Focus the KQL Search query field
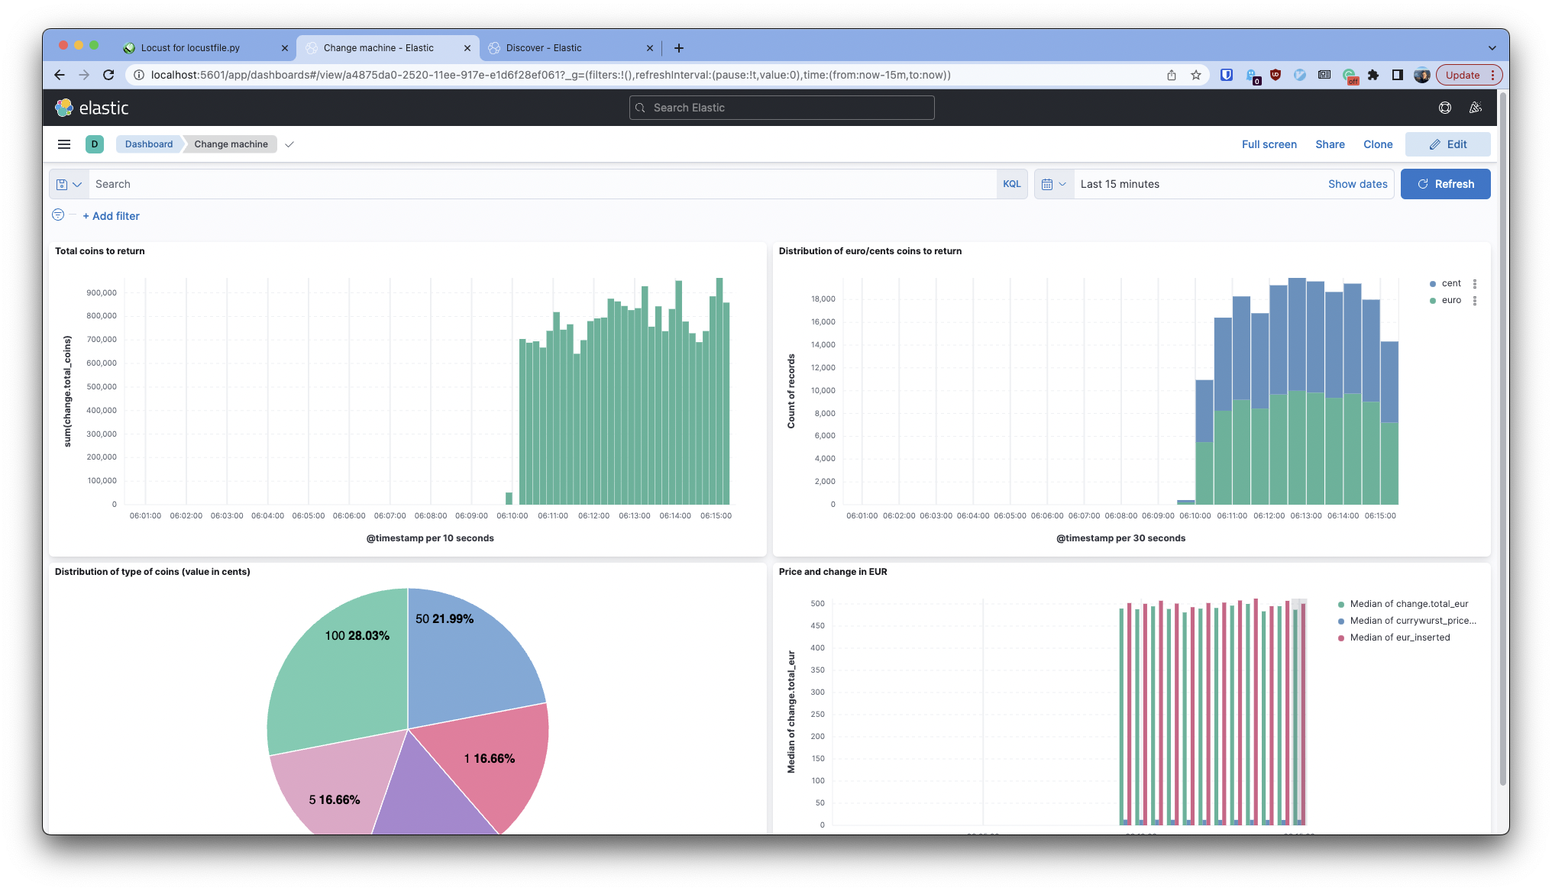The width and height of the screenshot is (1552, 891). pos(542,184)
